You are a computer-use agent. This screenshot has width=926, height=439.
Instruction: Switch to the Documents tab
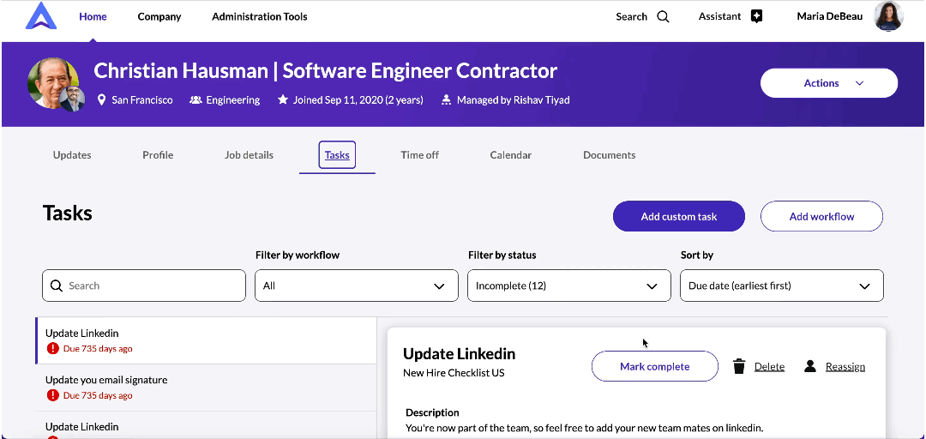(609, 155)
